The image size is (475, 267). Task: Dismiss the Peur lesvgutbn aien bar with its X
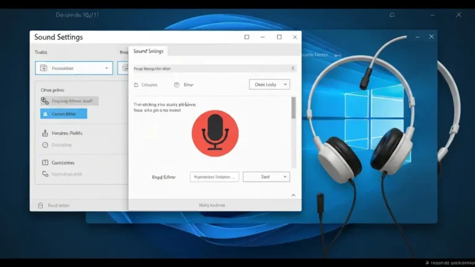pos(293,69)
